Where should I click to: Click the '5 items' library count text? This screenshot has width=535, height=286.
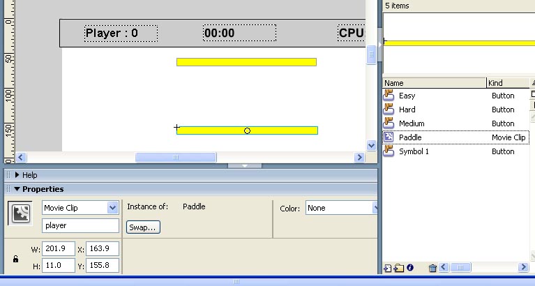tap(397, 6)
